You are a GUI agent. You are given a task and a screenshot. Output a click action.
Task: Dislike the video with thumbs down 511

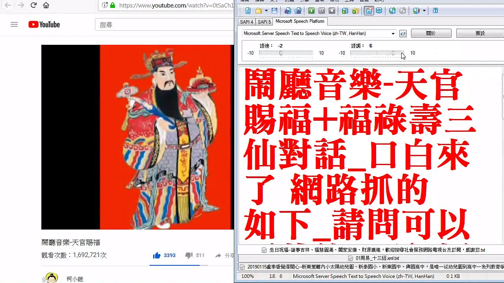coord(195,255)
